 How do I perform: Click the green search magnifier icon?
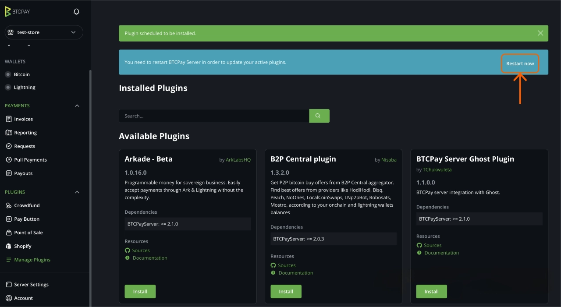coord(319,116)
